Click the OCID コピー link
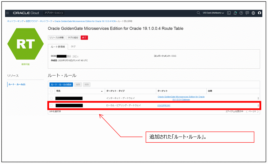 pyautogui.click(x=75, y=56)
